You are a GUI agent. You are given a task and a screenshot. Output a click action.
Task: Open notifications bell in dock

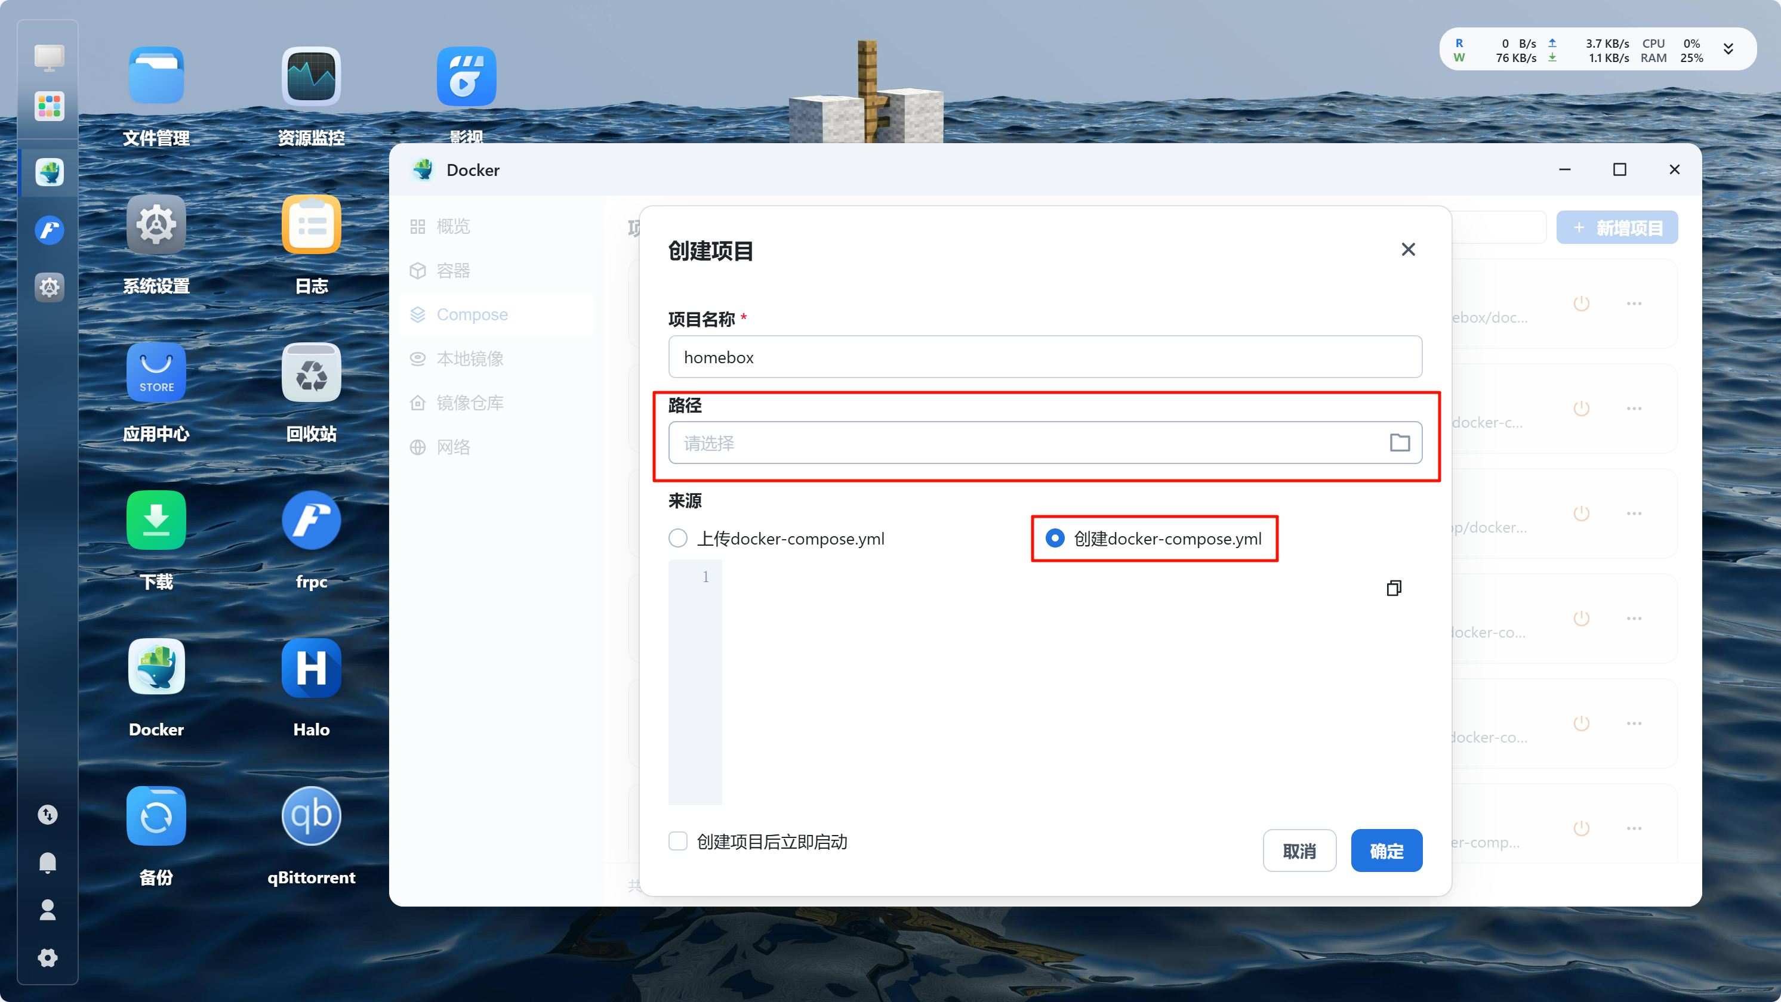48,862
